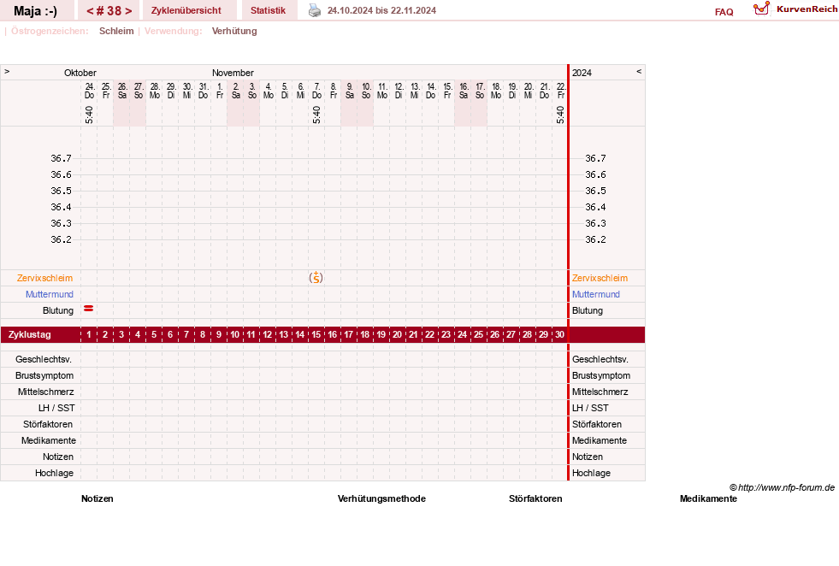Viewport: 839px width, 566px height.
Task: Click the 5:40 time under 24. Do
Action: coord(89,115)
